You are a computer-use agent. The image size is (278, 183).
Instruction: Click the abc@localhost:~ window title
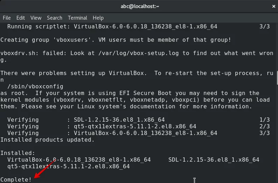140,6
